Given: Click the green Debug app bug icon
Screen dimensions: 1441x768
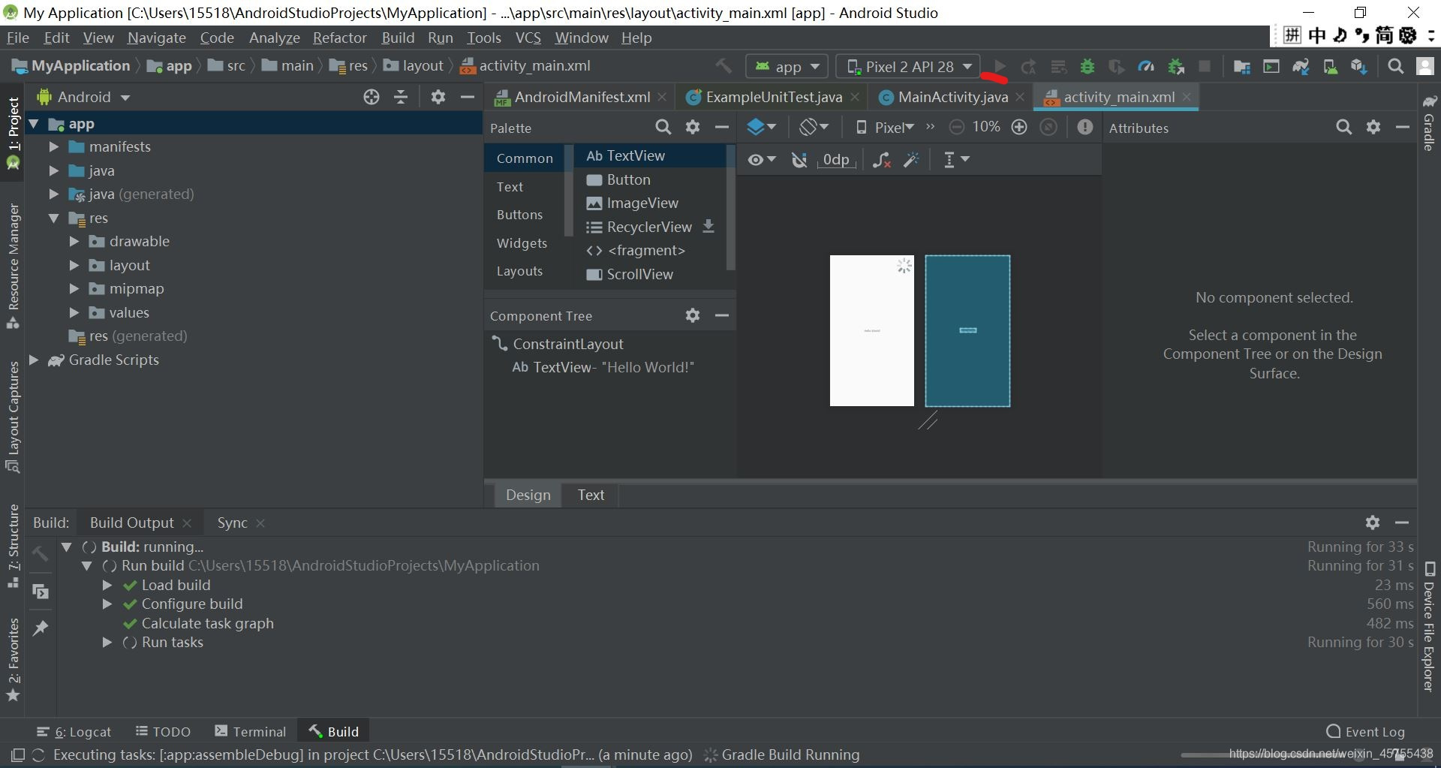Looking at the screenshot, I should click(x=1087, y=67).
